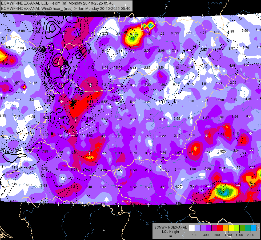Pick the orange legend swatch

coord(226,228)
